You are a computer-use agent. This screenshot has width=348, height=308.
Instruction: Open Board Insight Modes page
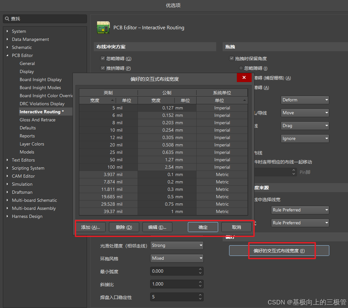(x=40, y=88)
